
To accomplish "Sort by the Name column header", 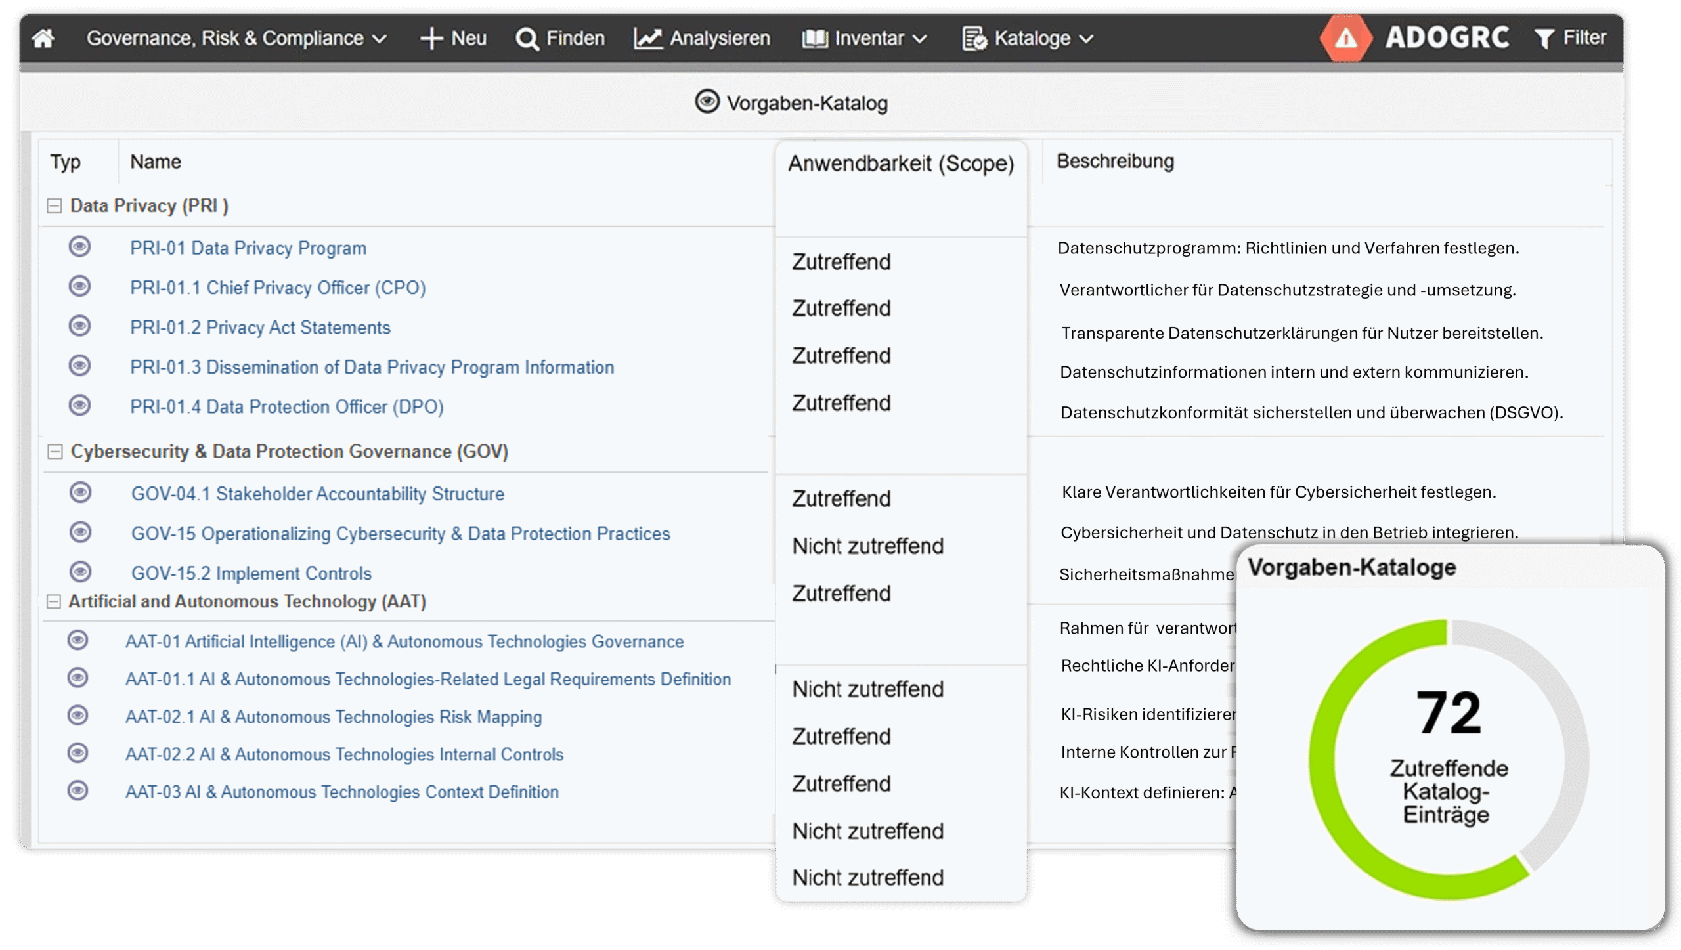I will pyautogui.click(x=156, y=162).
